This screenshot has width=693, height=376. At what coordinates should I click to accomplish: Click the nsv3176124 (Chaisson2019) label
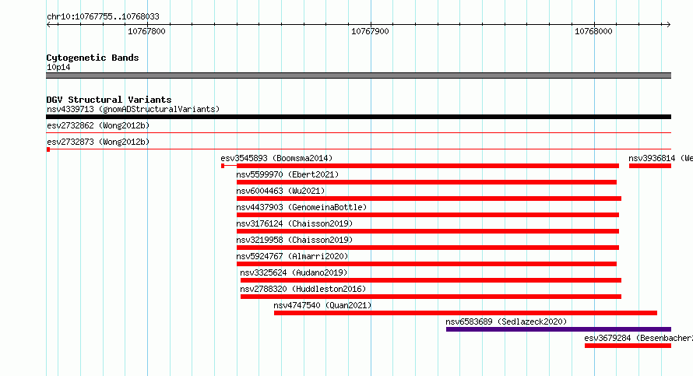click(294, 223)
